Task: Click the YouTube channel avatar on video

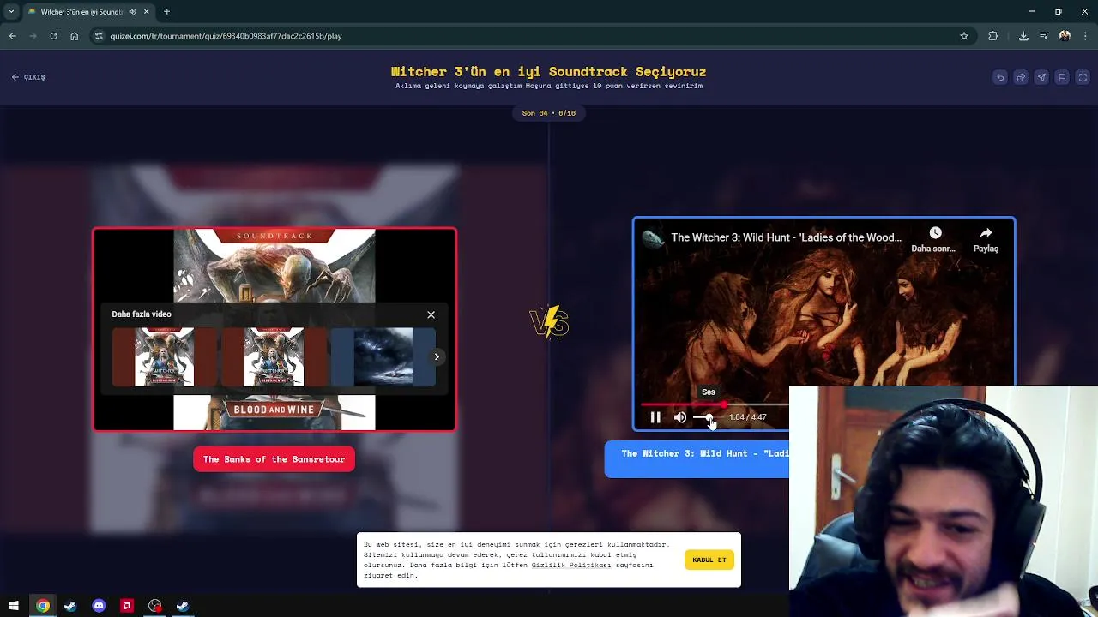Action: [654, 238]
